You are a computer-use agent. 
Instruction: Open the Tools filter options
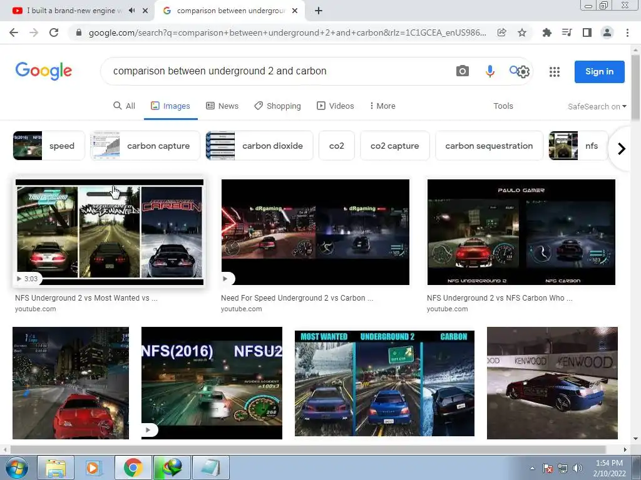coord(503,106)
